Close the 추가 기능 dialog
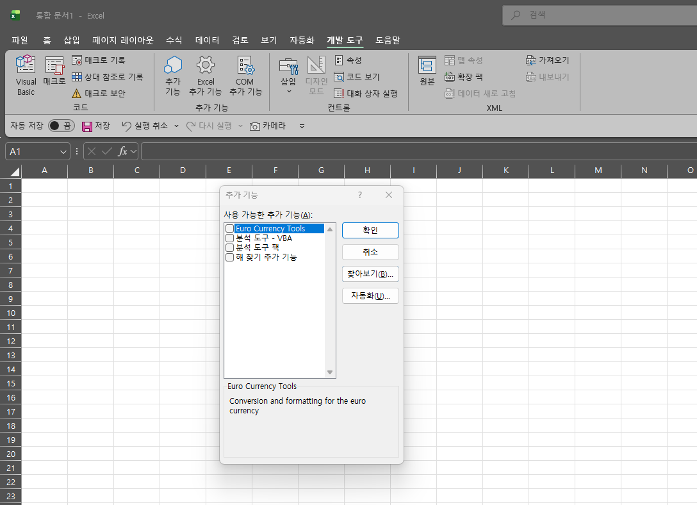 389,195
